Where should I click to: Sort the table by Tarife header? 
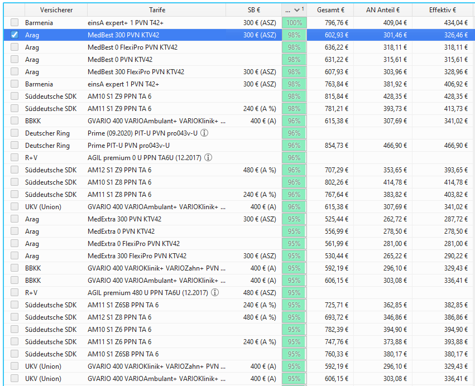tap(157, 10)
